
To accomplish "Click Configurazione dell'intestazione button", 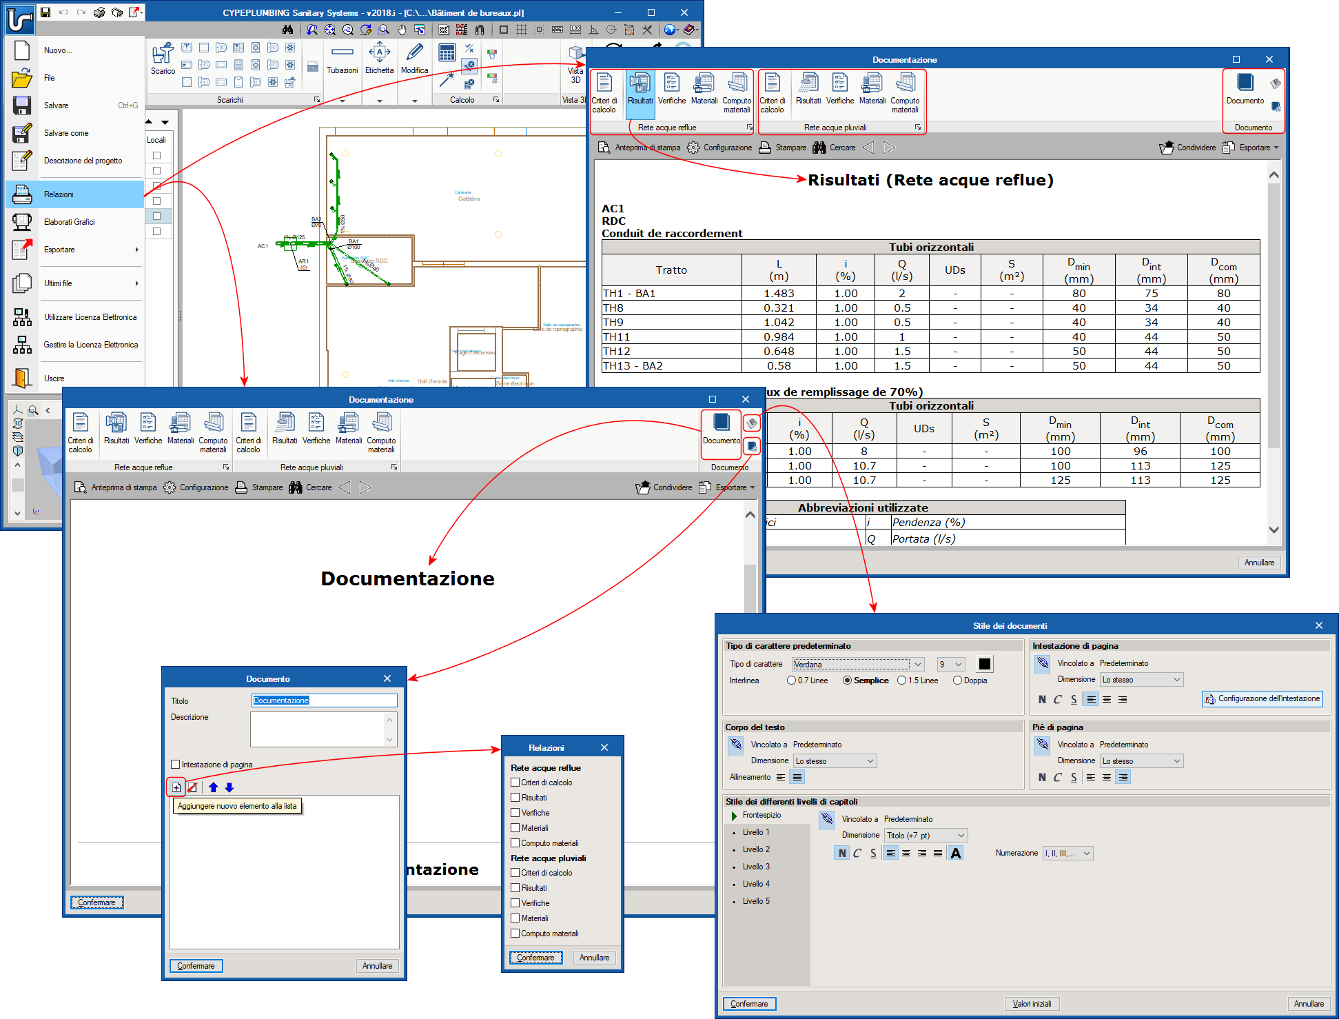I will point(1263,699).
